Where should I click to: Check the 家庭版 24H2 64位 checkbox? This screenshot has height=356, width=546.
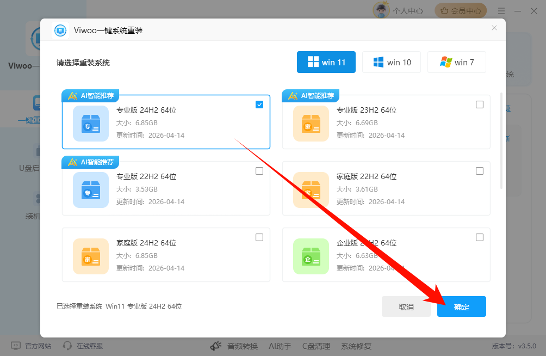pos(259,237)
